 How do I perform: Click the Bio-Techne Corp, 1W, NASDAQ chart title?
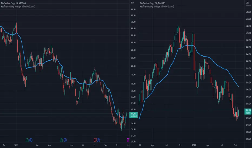click(x=152, y=3)
